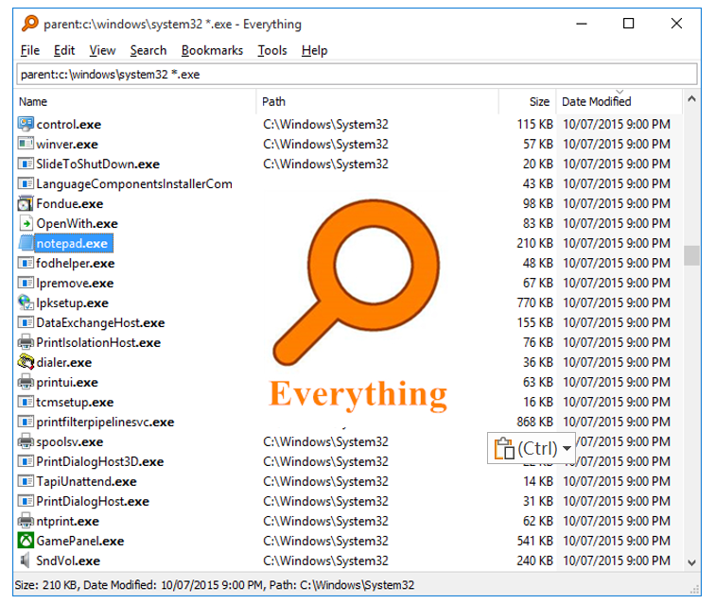Viewport: 715px width, 604px height.
Task: Click into the search query field
Action: tap(357, 75)
